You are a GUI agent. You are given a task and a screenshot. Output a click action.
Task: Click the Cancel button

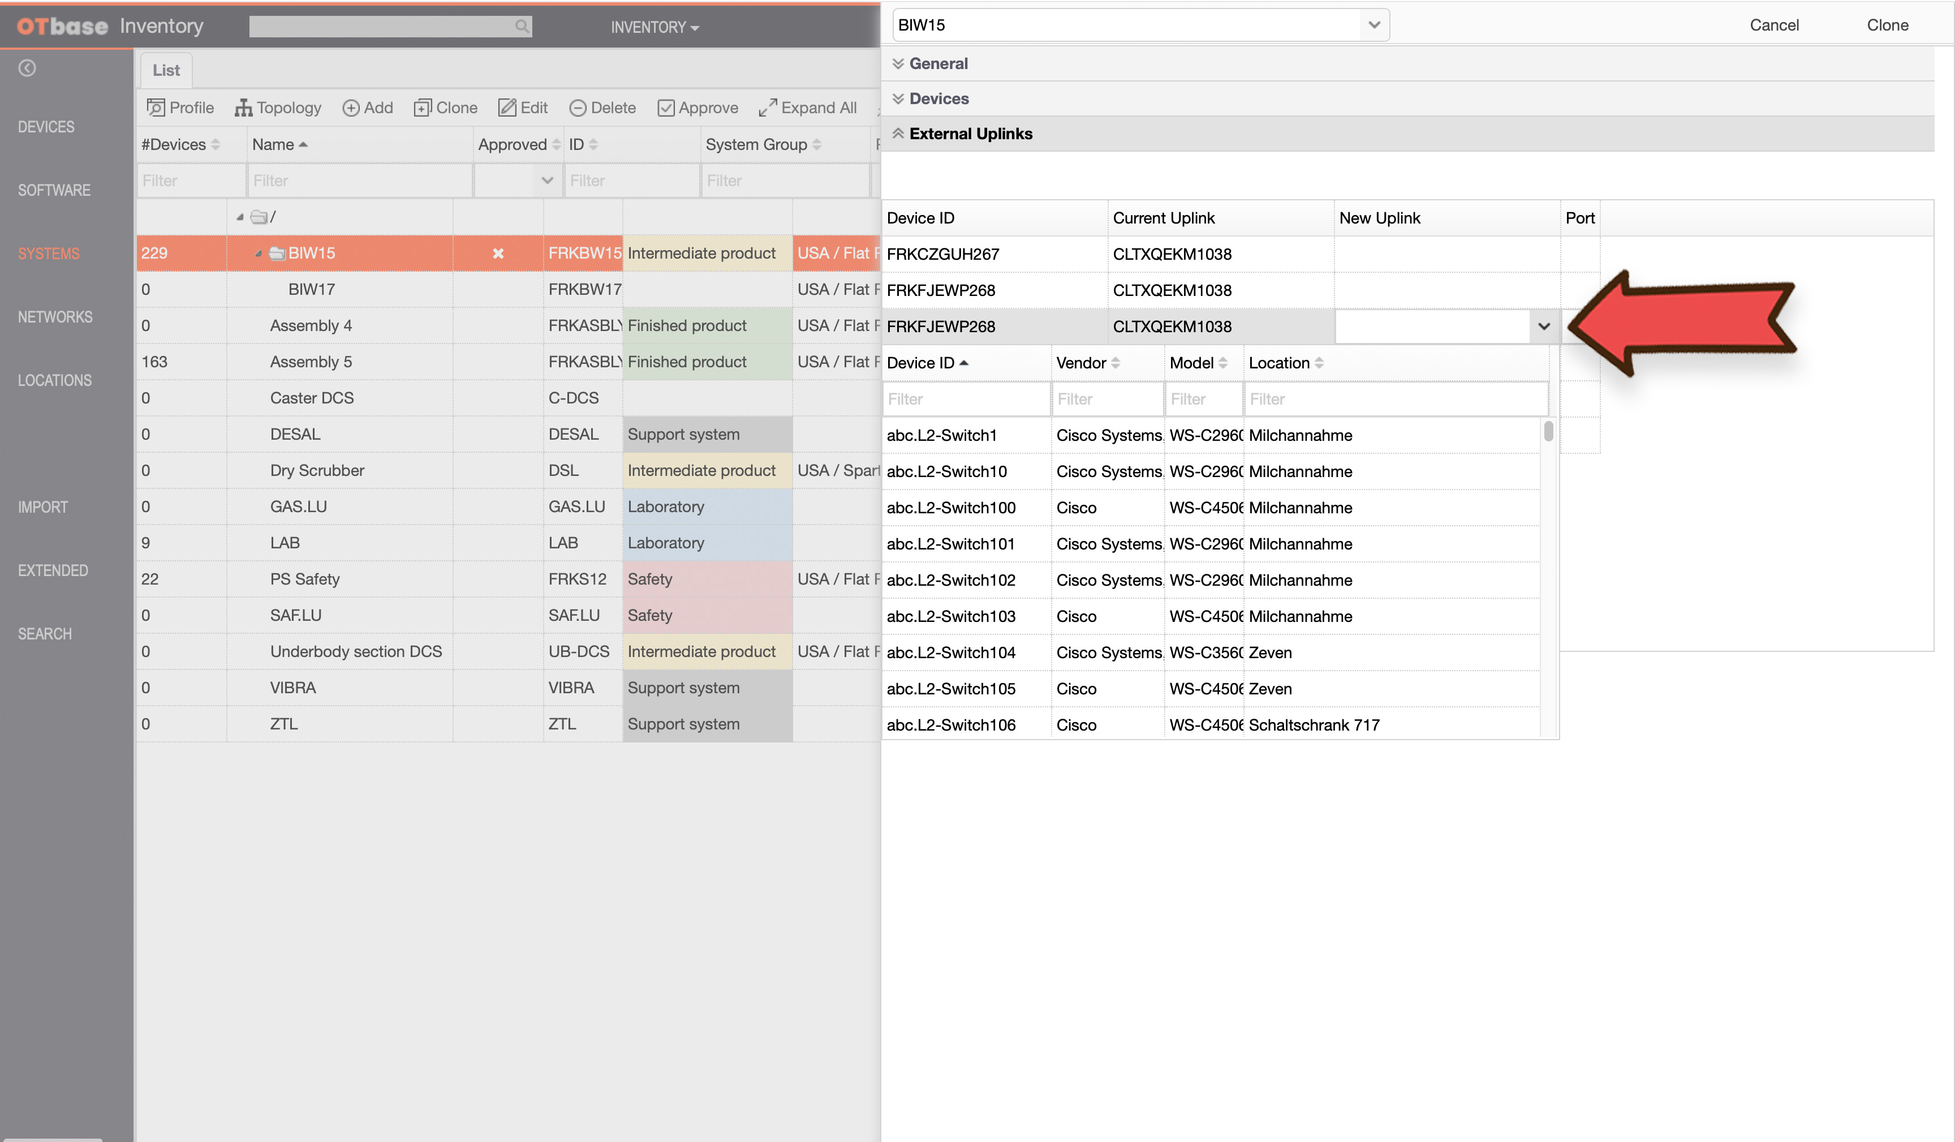pyautogui.click(x=1773, y=25)
